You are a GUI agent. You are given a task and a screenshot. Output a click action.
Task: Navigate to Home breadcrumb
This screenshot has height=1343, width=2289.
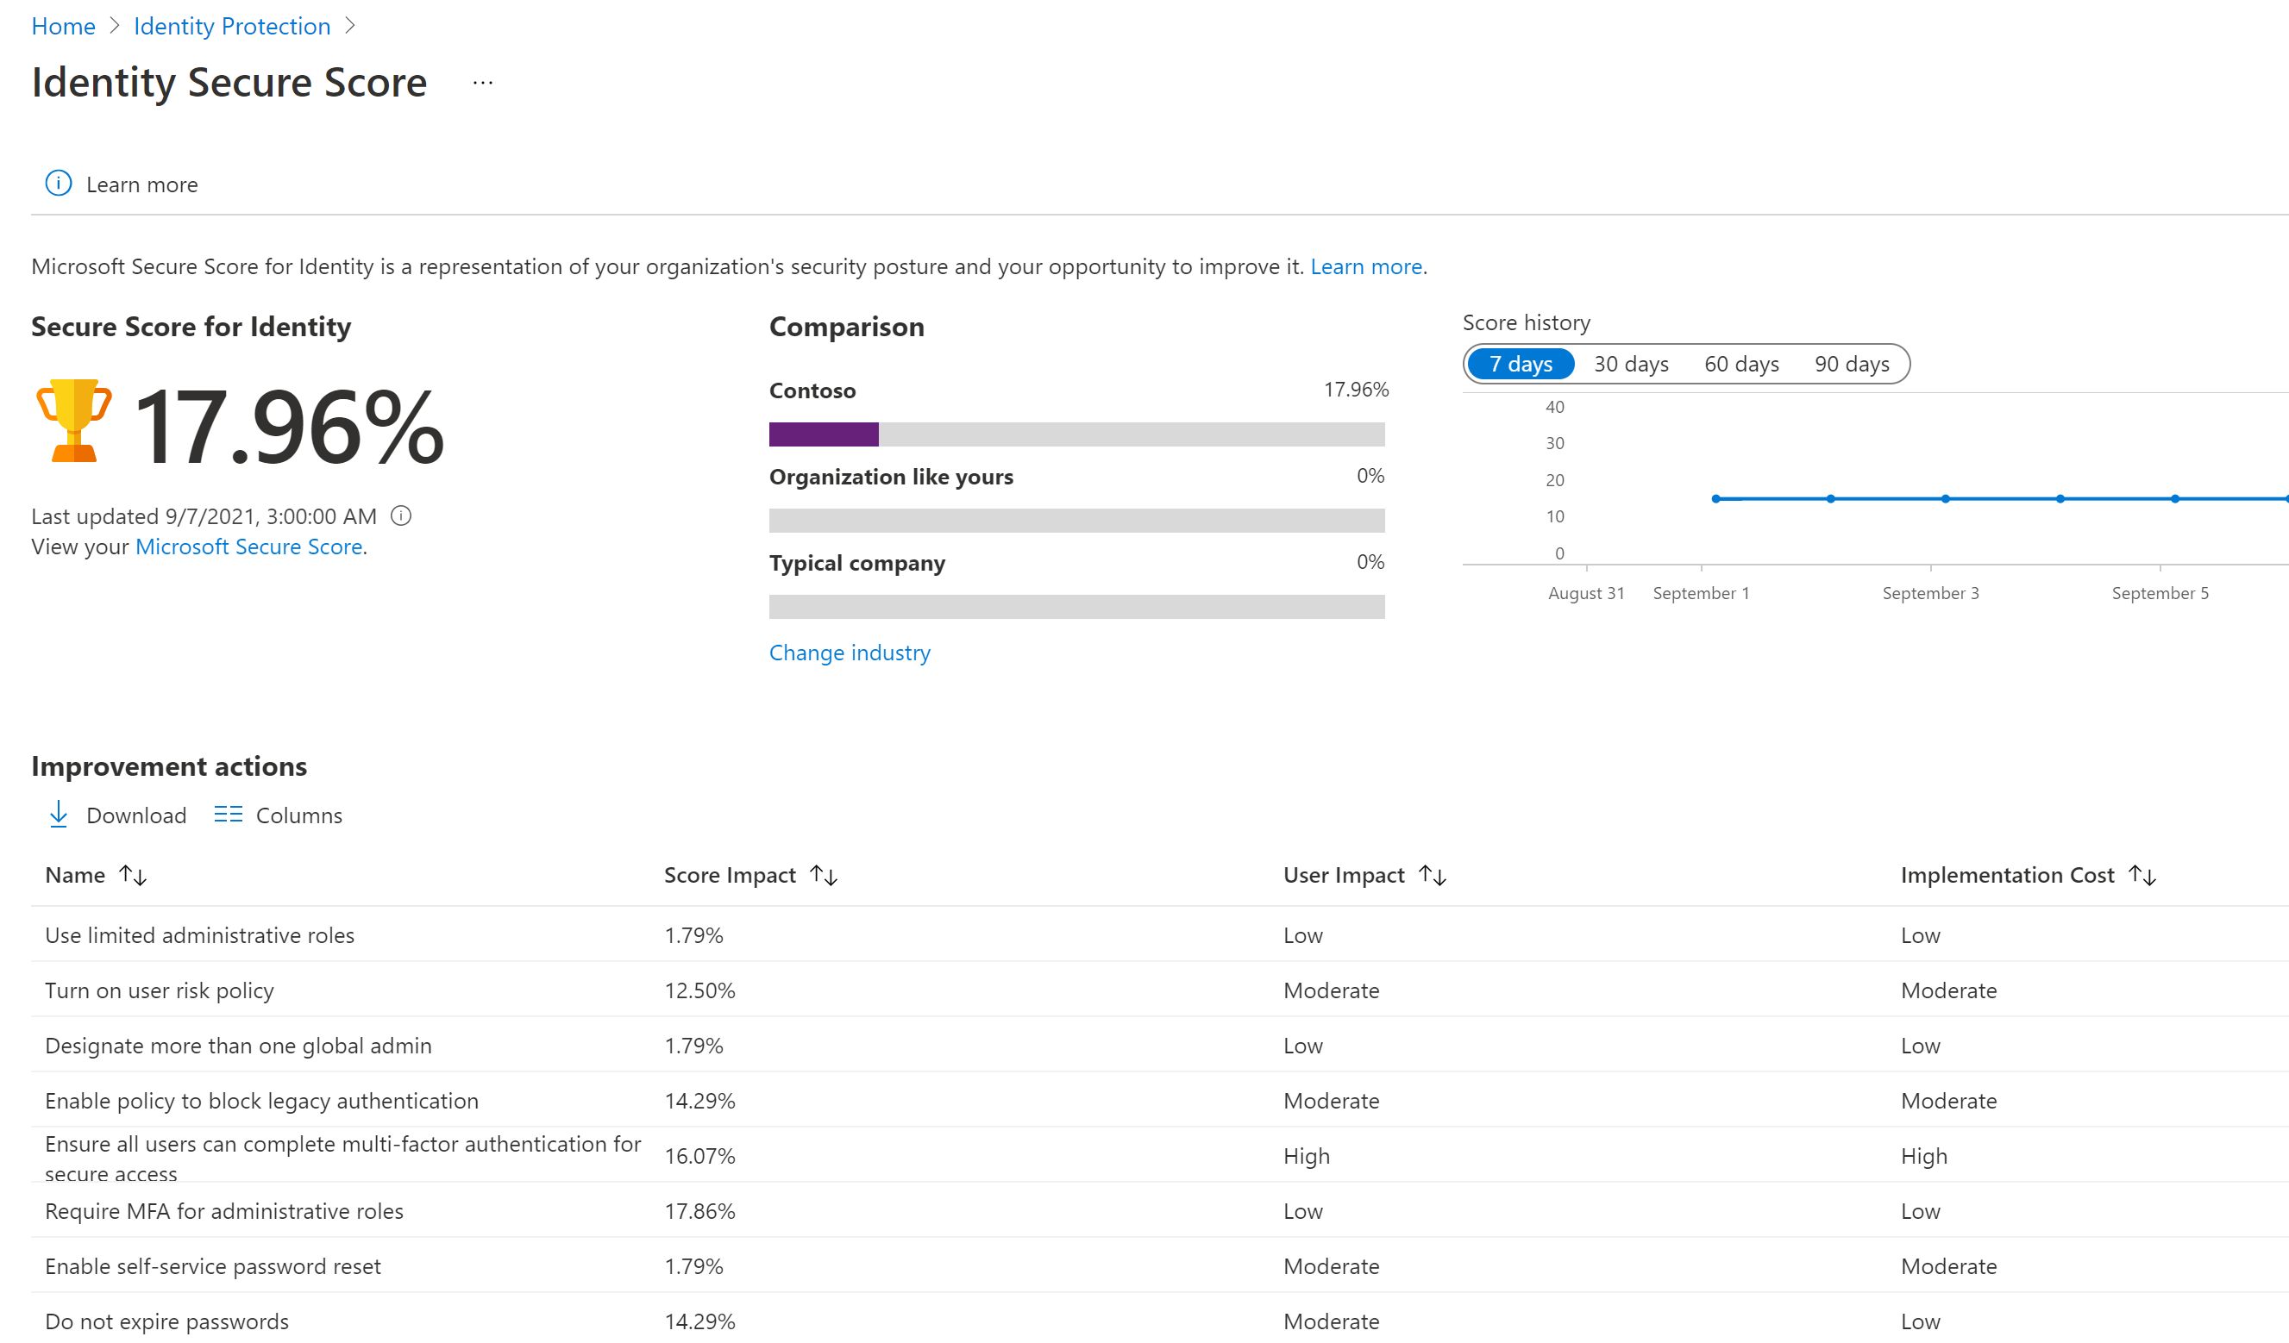pyautogui.click(x=63, y=27)
